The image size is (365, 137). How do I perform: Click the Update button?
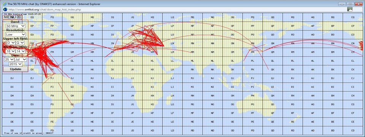(16, 69)
